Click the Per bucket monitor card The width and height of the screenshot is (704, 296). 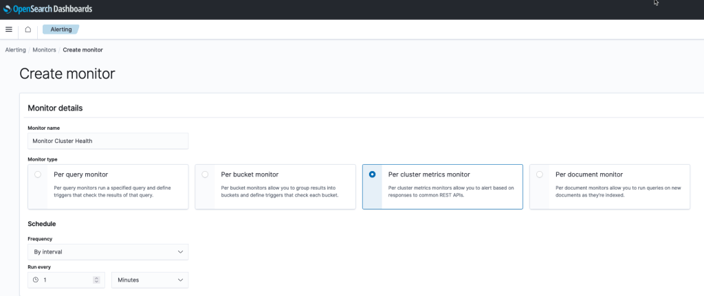coord(275,187)
